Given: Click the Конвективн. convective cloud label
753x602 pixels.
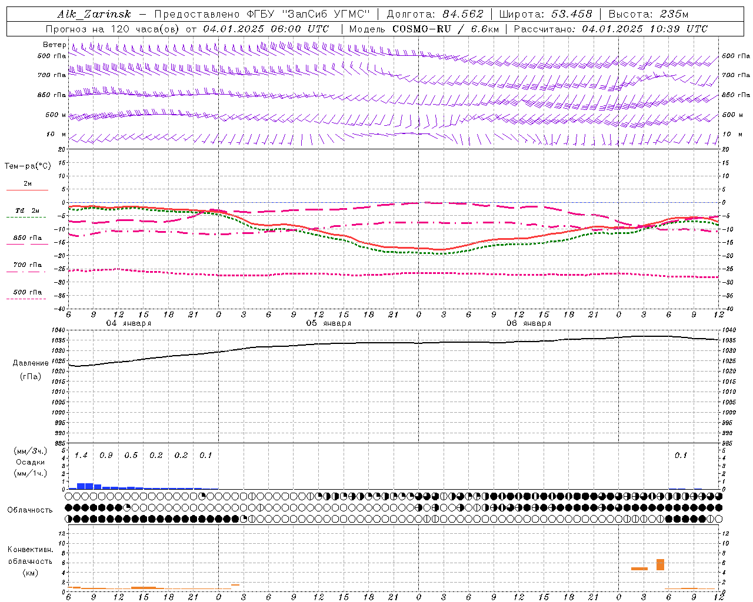Looking at the screenshot, I should point(30,550).
